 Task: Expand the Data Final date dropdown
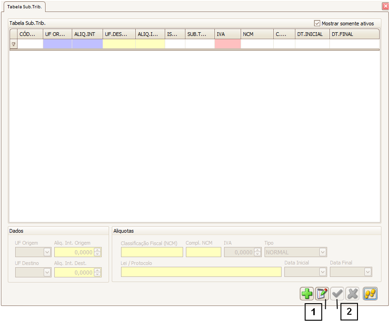point(368,272)
